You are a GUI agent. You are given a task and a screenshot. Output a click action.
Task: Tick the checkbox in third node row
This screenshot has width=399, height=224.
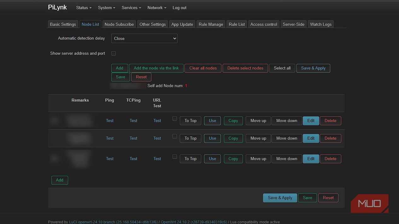[175, 157]
